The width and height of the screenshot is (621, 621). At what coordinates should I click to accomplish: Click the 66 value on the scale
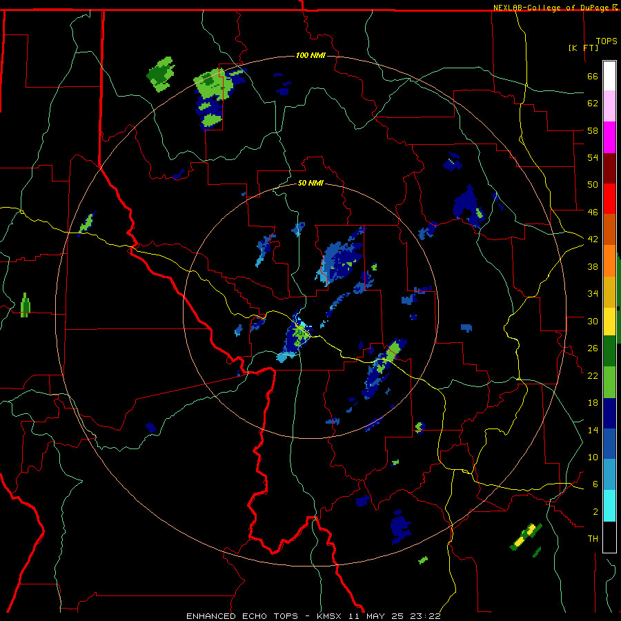(593, 77)
